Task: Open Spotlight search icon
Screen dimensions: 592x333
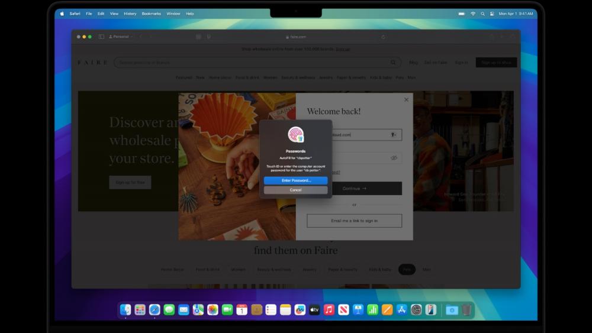Action: point(482,14)
